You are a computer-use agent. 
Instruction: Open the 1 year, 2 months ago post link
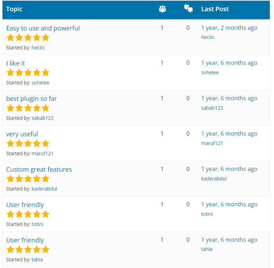(x=229, y=28)
